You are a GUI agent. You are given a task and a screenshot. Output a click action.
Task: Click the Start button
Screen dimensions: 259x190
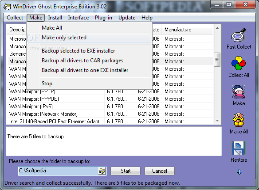click(126, 171)
